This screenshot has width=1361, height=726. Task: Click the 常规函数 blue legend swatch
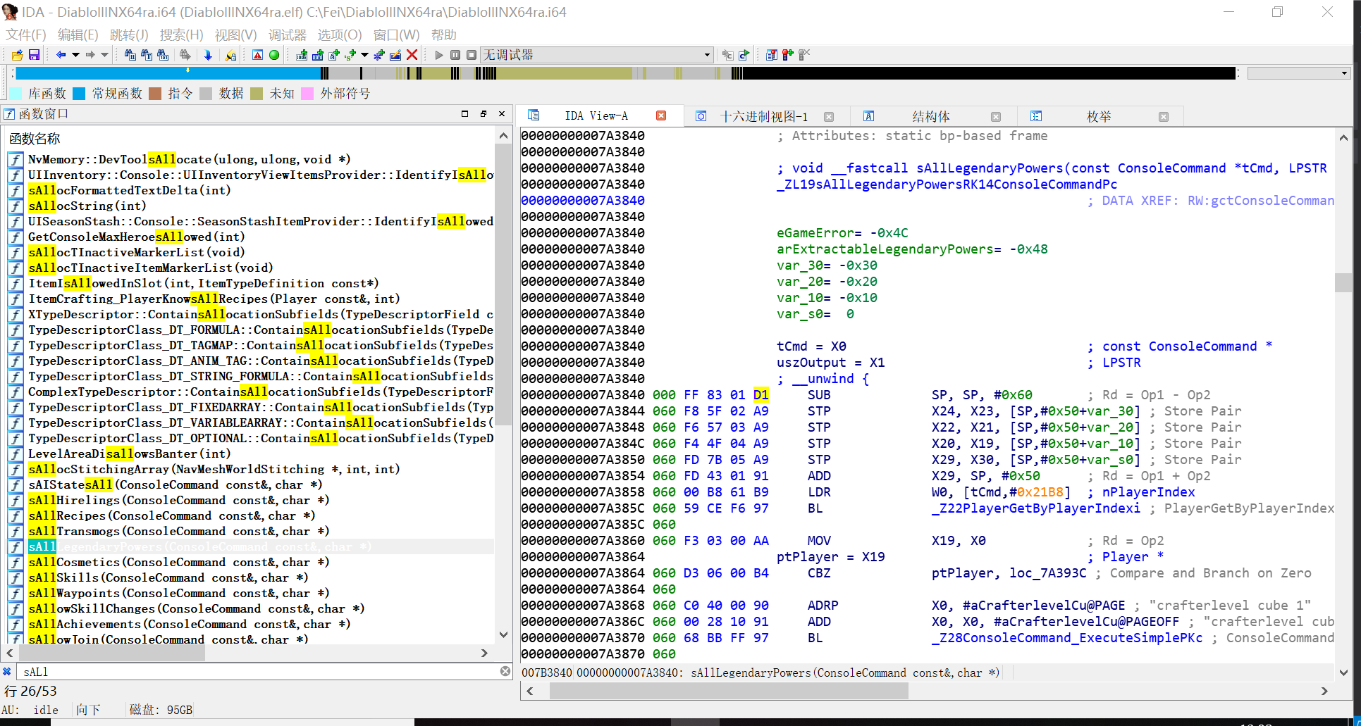79,94
